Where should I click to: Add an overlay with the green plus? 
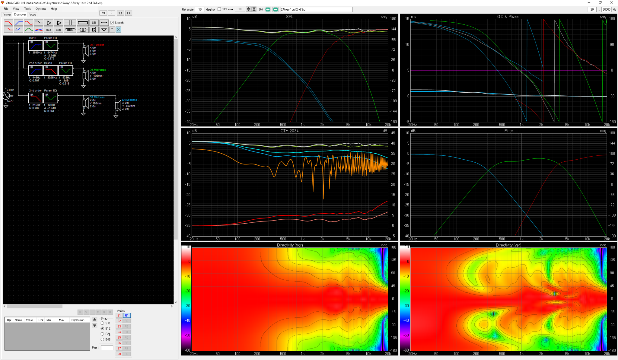tap(268, 9)
